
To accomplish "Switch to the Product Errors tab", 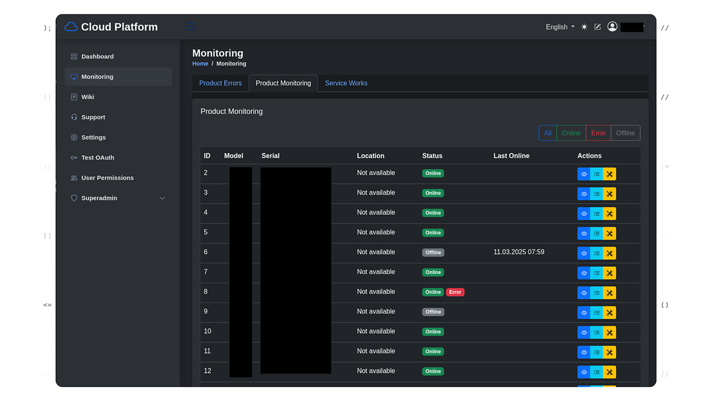I will pos(220,83).
